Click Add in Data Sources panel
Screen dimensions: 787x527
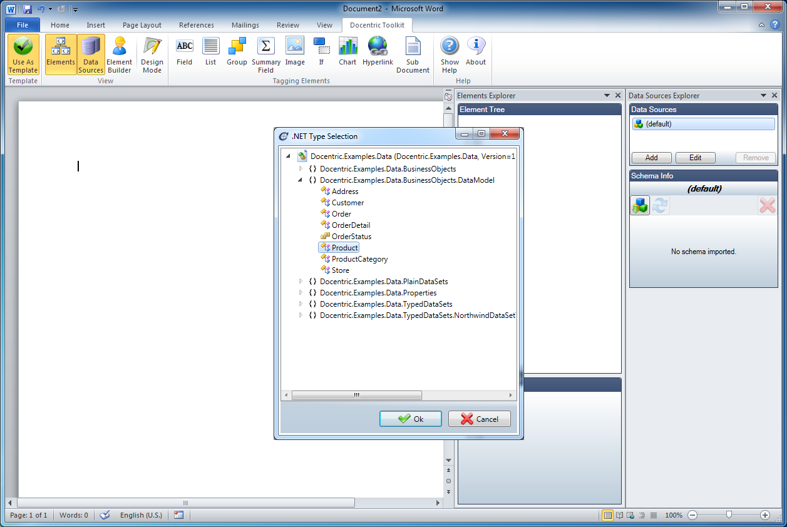(651, 158)
